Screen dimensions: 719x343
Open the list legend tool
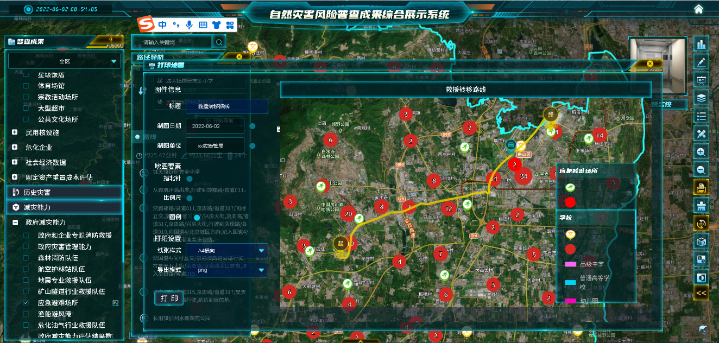coord(702,116)
